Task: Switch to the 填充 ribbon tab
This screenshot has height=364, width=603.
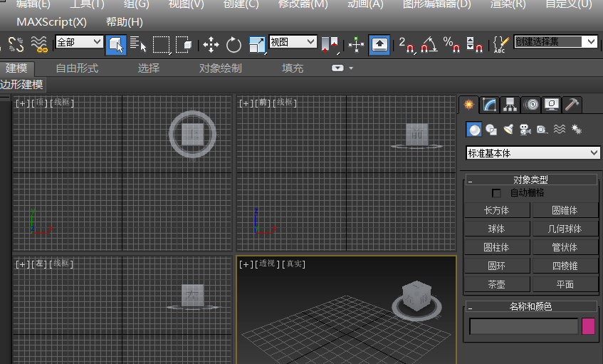Action: pyautogui.click(x=293, y=68)
